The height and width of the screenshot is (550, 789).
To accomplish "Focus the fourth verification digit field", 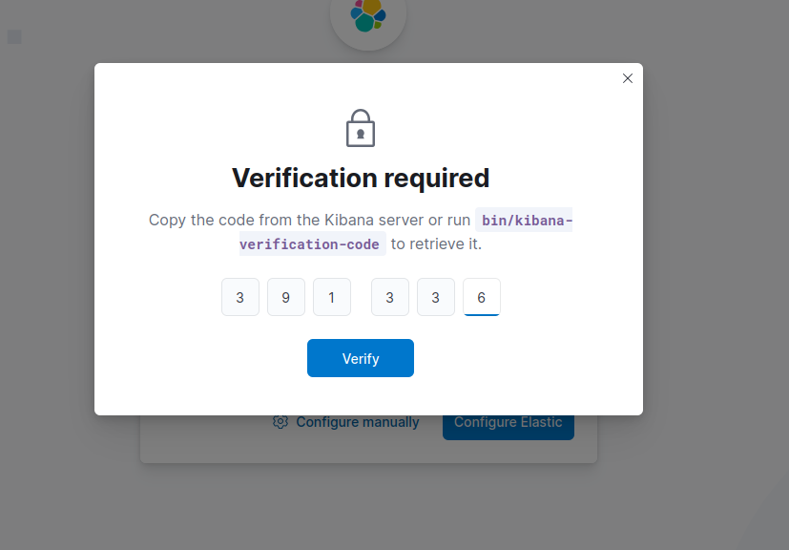I will click(390, 297).
